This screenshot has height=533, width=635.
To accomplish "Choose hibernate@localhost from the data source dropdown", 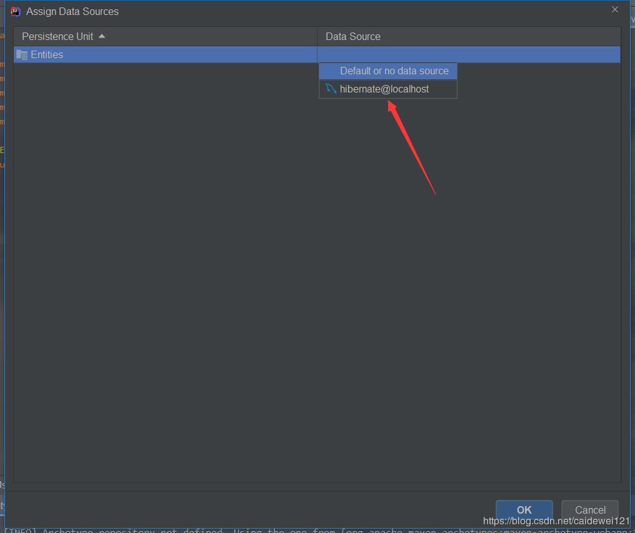I will click(384, 89).
